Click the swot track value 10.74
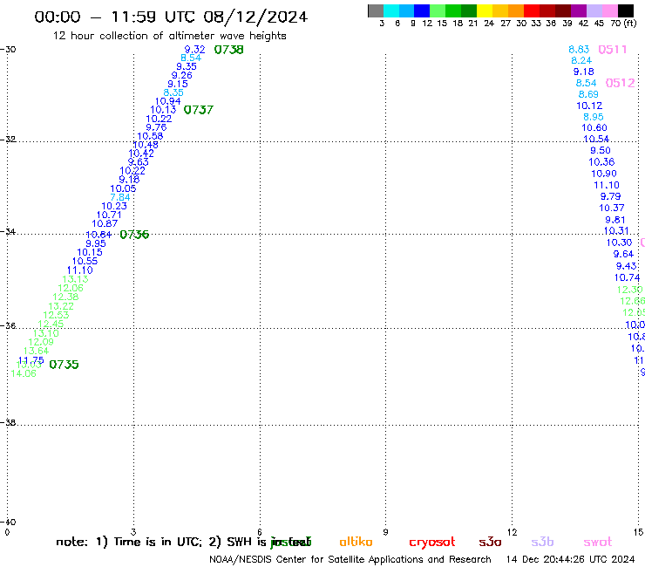This screenshot has width=645, height=567. 627,278
